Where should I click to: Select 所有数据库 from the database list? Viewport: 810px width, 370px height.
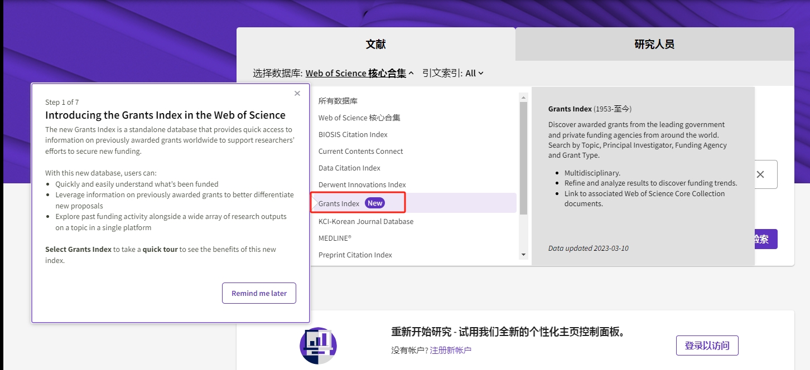coord(338,101)
